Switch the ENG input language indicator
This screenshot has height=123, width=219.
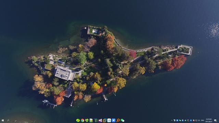tap(203, 120)
